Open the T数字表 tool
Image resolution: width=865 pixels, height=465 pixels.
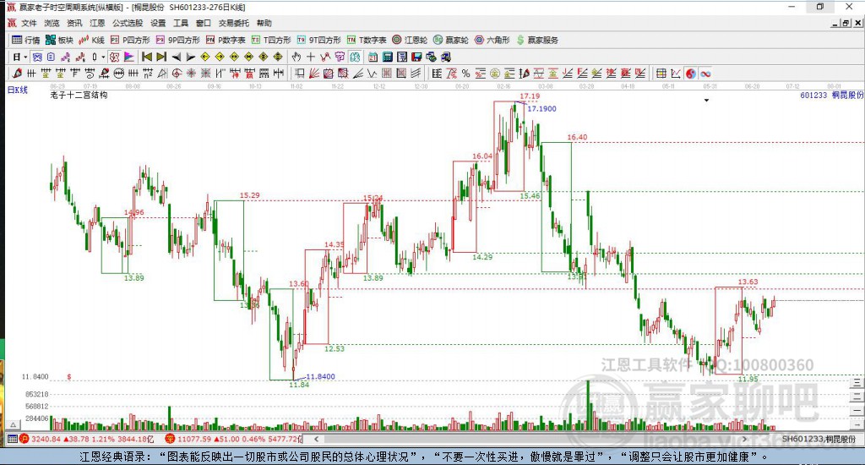pyautogui.click(x=367, y=40)
